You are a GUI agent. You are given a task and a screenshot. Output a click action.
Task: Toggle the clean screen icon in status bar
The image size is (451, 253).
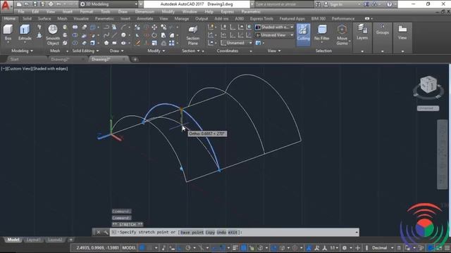(439, 248)
